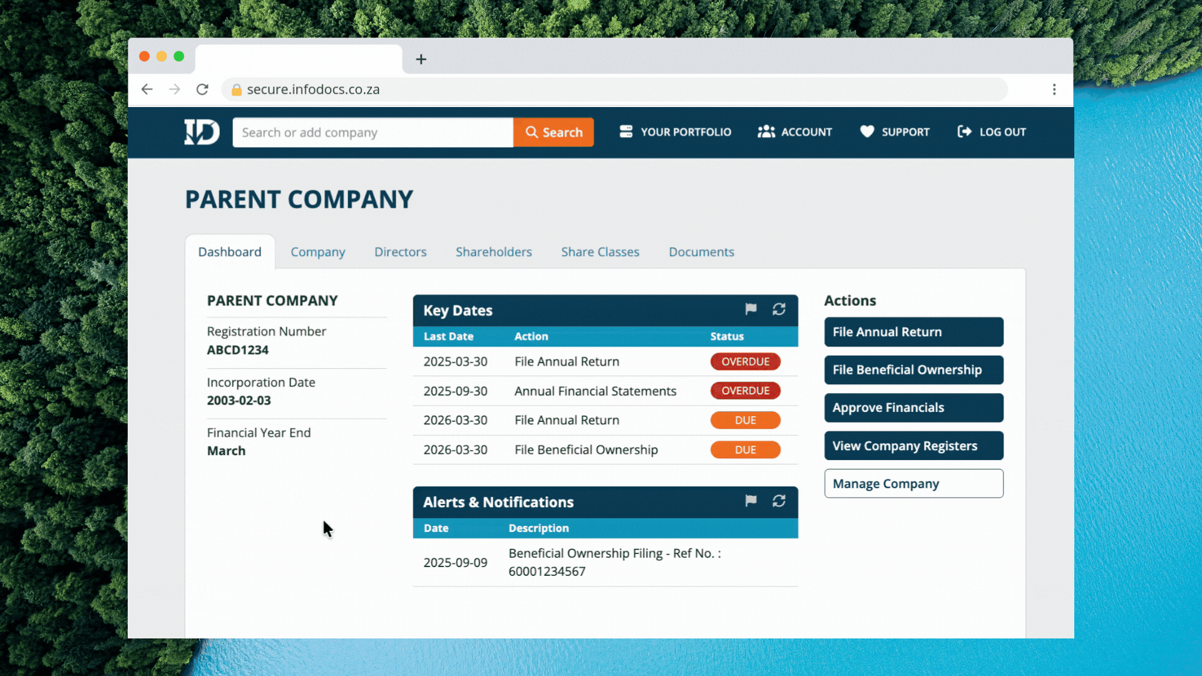The image size is (1202, 676).
Task: Click the flag icon in Key Dates header
Action: (x=751, y=309)
